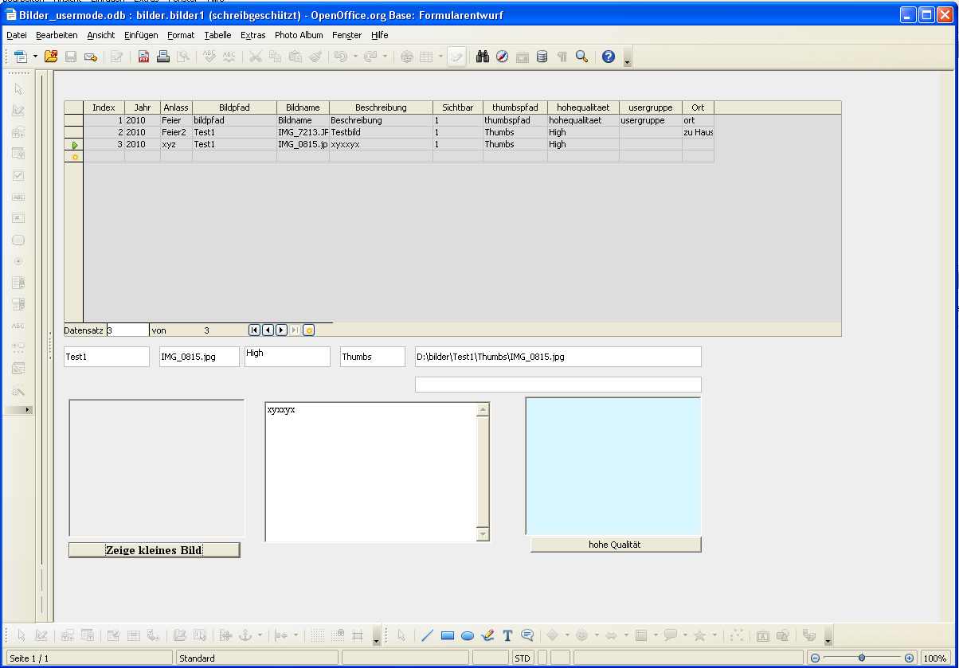Open the Photo Album menu

(299, 35)
